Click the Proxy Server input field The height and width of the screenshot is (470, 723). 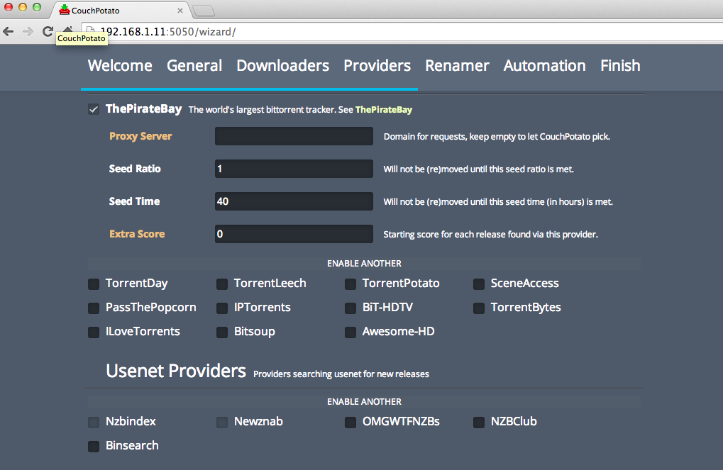click(294, 136)
